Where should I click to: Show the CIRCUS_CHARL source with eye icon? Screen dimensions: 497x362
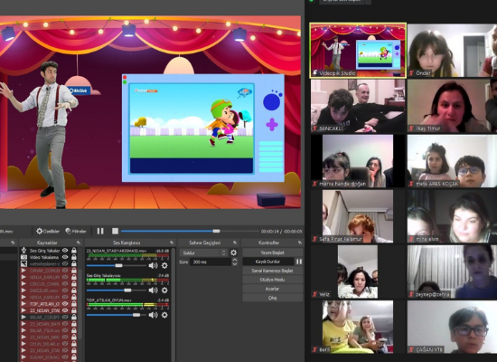65,284
